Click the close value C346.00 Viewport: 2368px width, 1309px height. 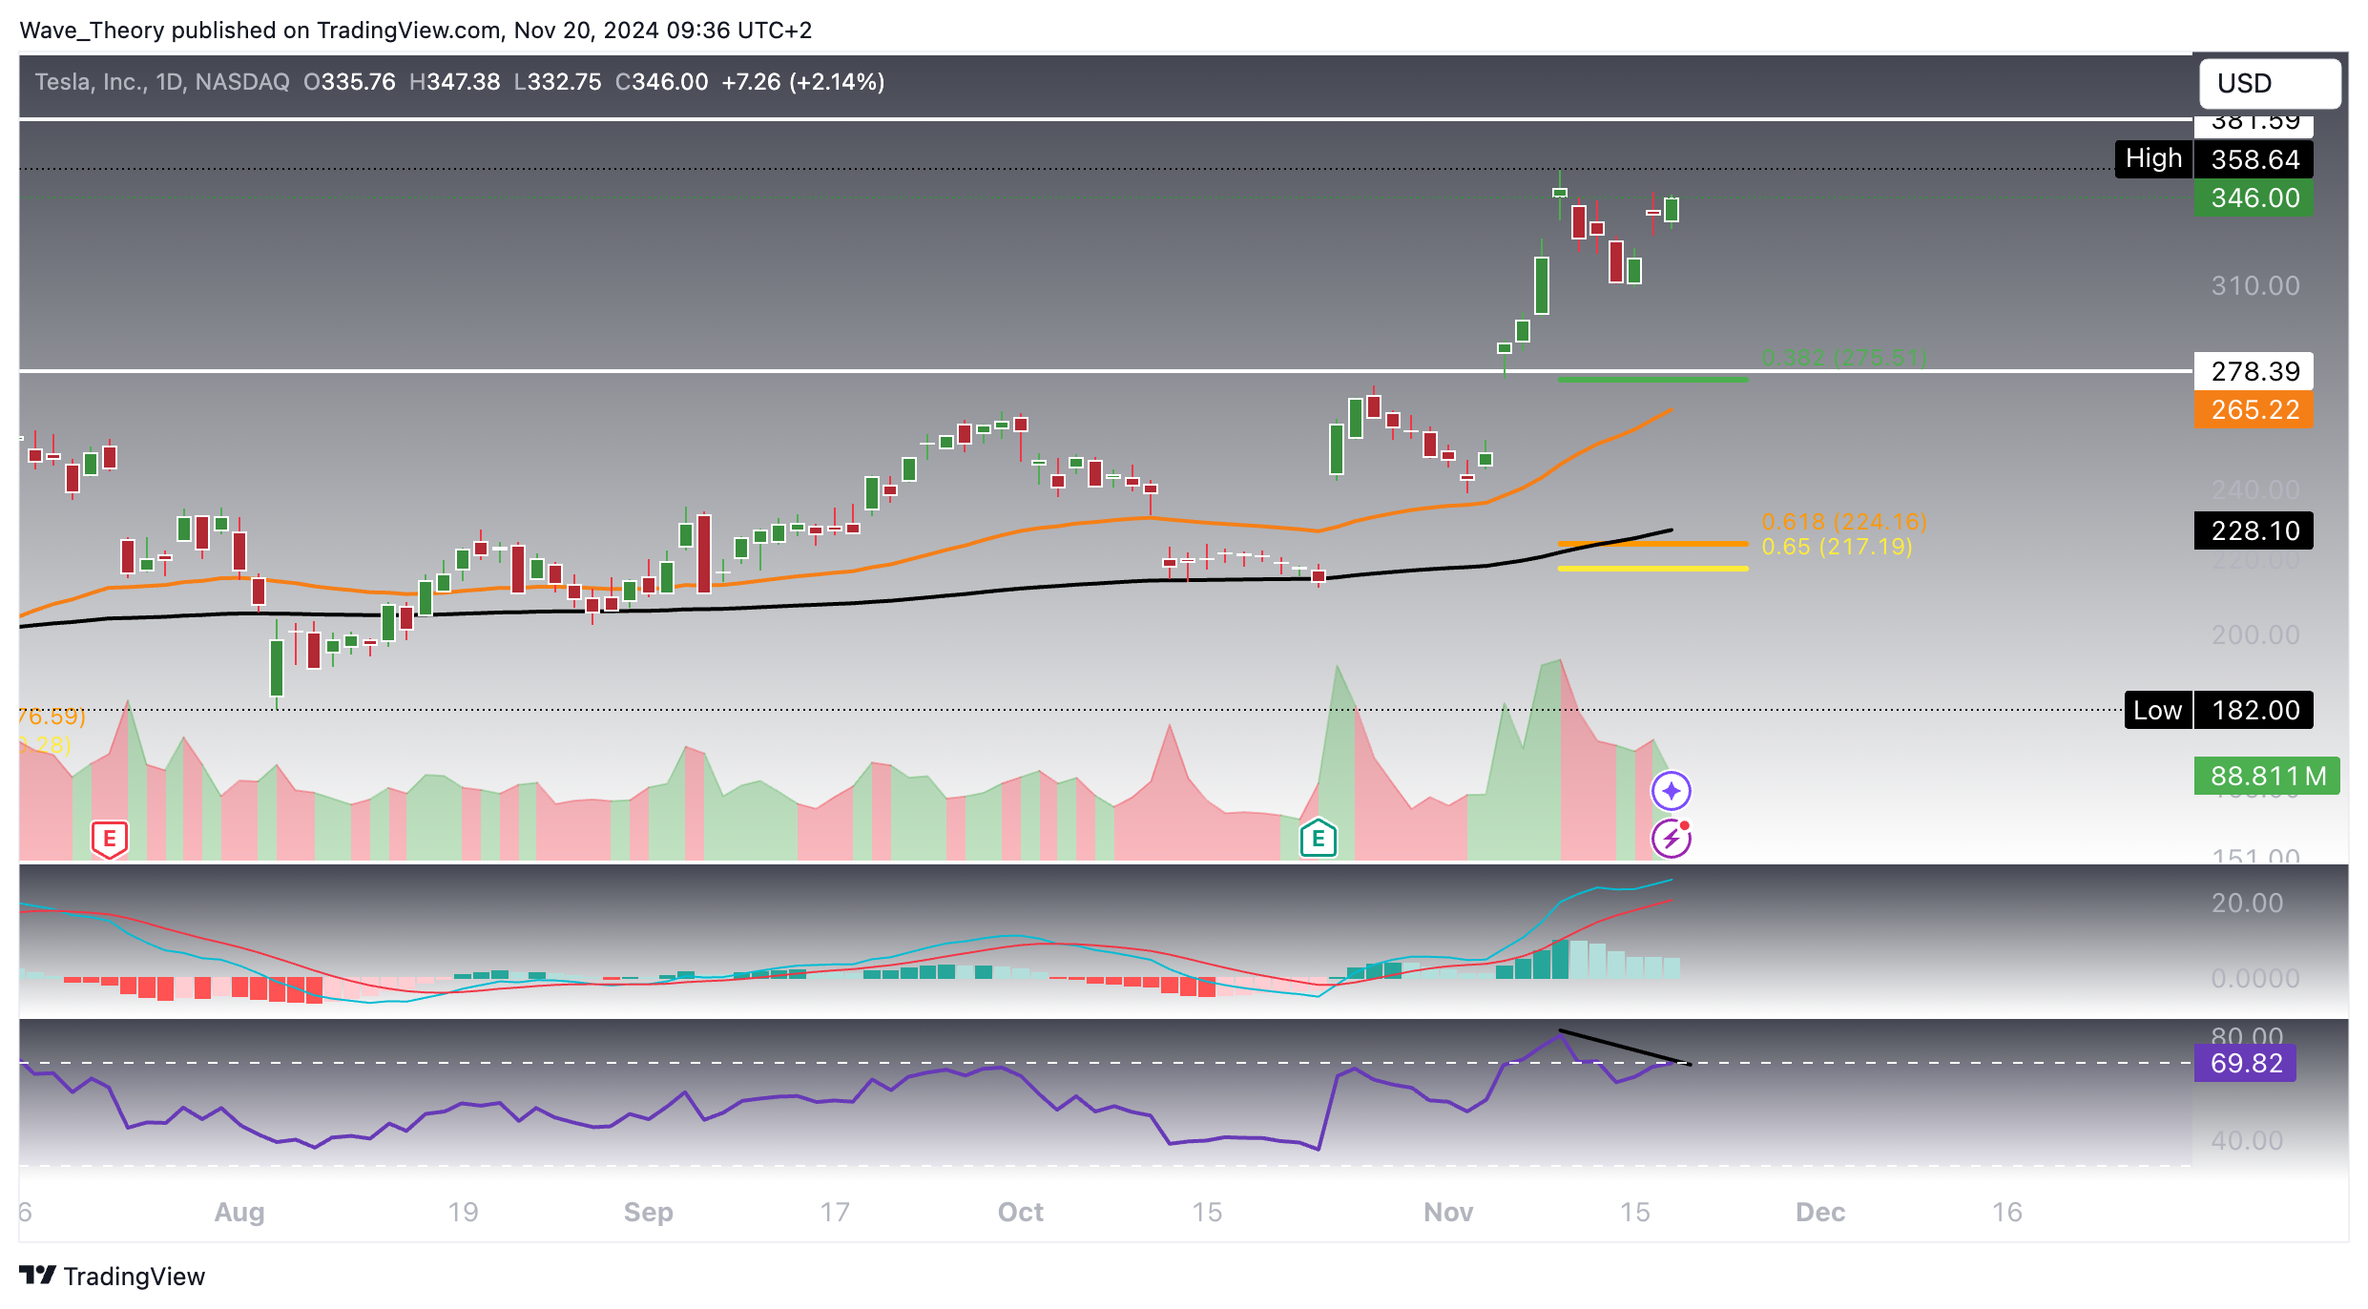[661, 82]
